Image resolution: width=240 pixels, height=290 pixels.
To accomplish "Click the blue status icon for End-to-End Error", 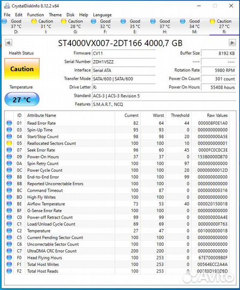I will [x=9, y=177].
